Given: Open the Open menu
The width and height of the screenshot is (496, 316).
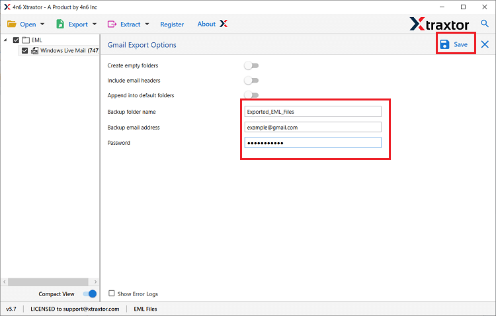Looking at the screenshot, I should pyautogui.click(x=28, y=24).
